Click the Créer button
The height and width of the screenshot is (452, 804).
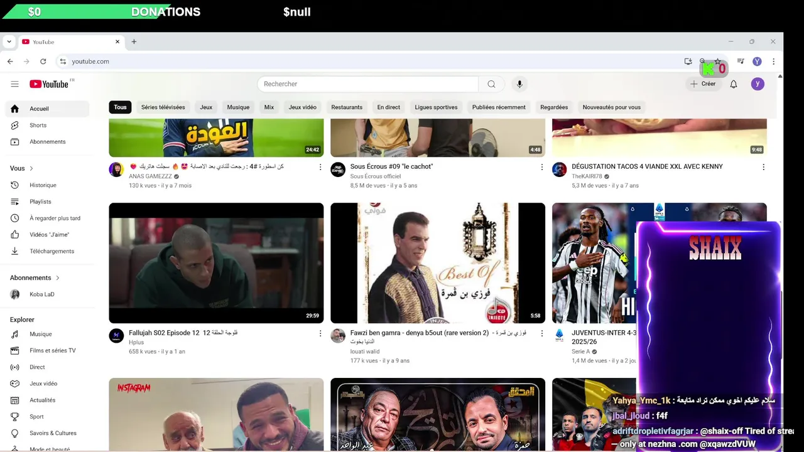703,84
